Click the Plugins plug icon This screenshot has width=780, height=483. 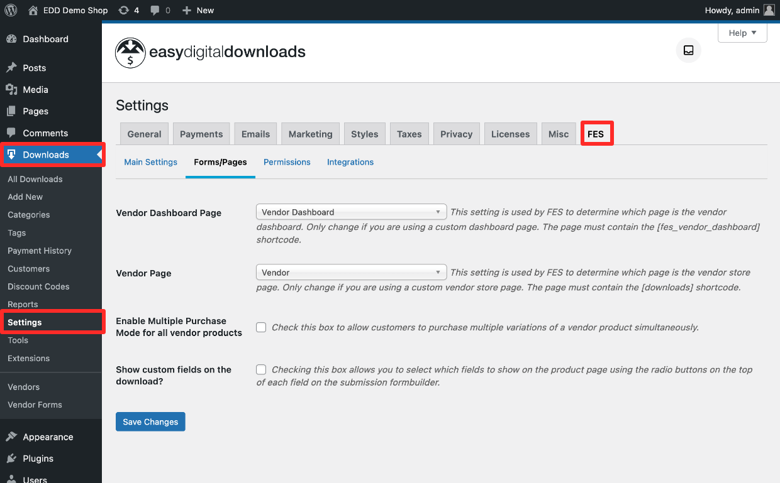coord(11,459)
